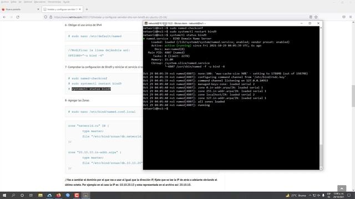This screenshot has width=355, height=199.
Task: Click the browser page scrollbar thumb
Action: (353, 96)
